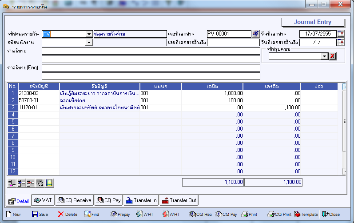Screen dimensions: 354x223
Task: Open the reference document date calendar
Action: pos(341,42)
